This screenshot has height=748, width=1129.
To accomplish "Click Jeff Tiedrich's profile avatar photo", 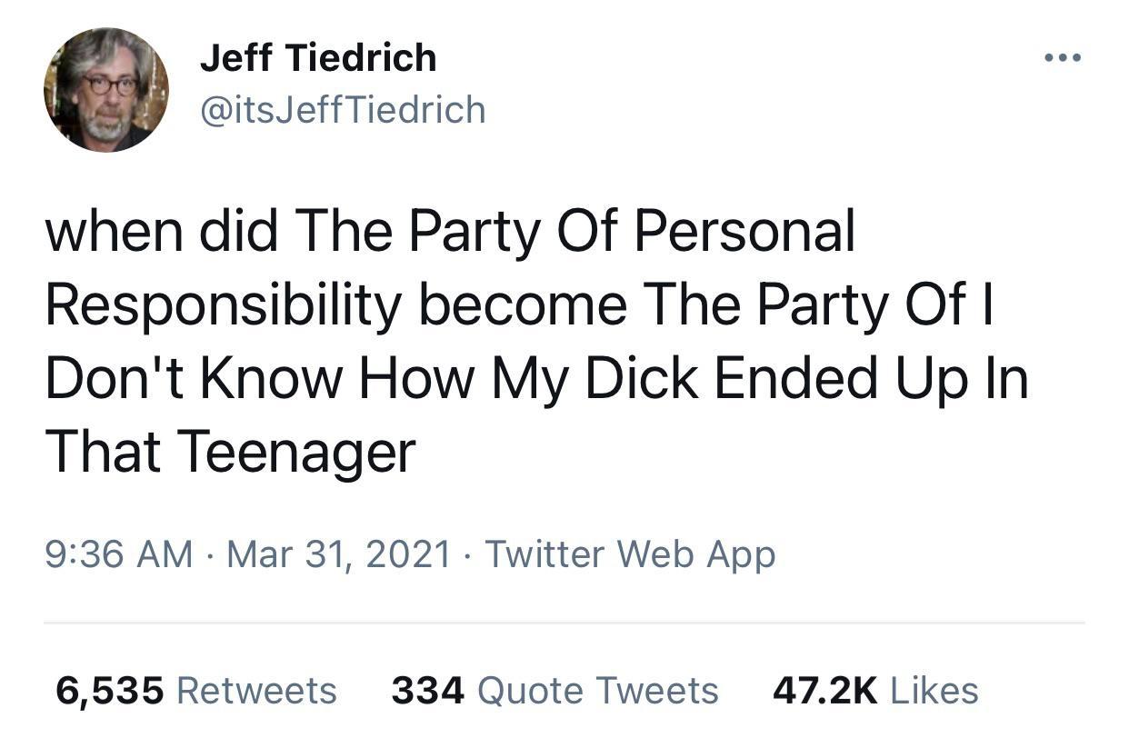I will point(106,90).
